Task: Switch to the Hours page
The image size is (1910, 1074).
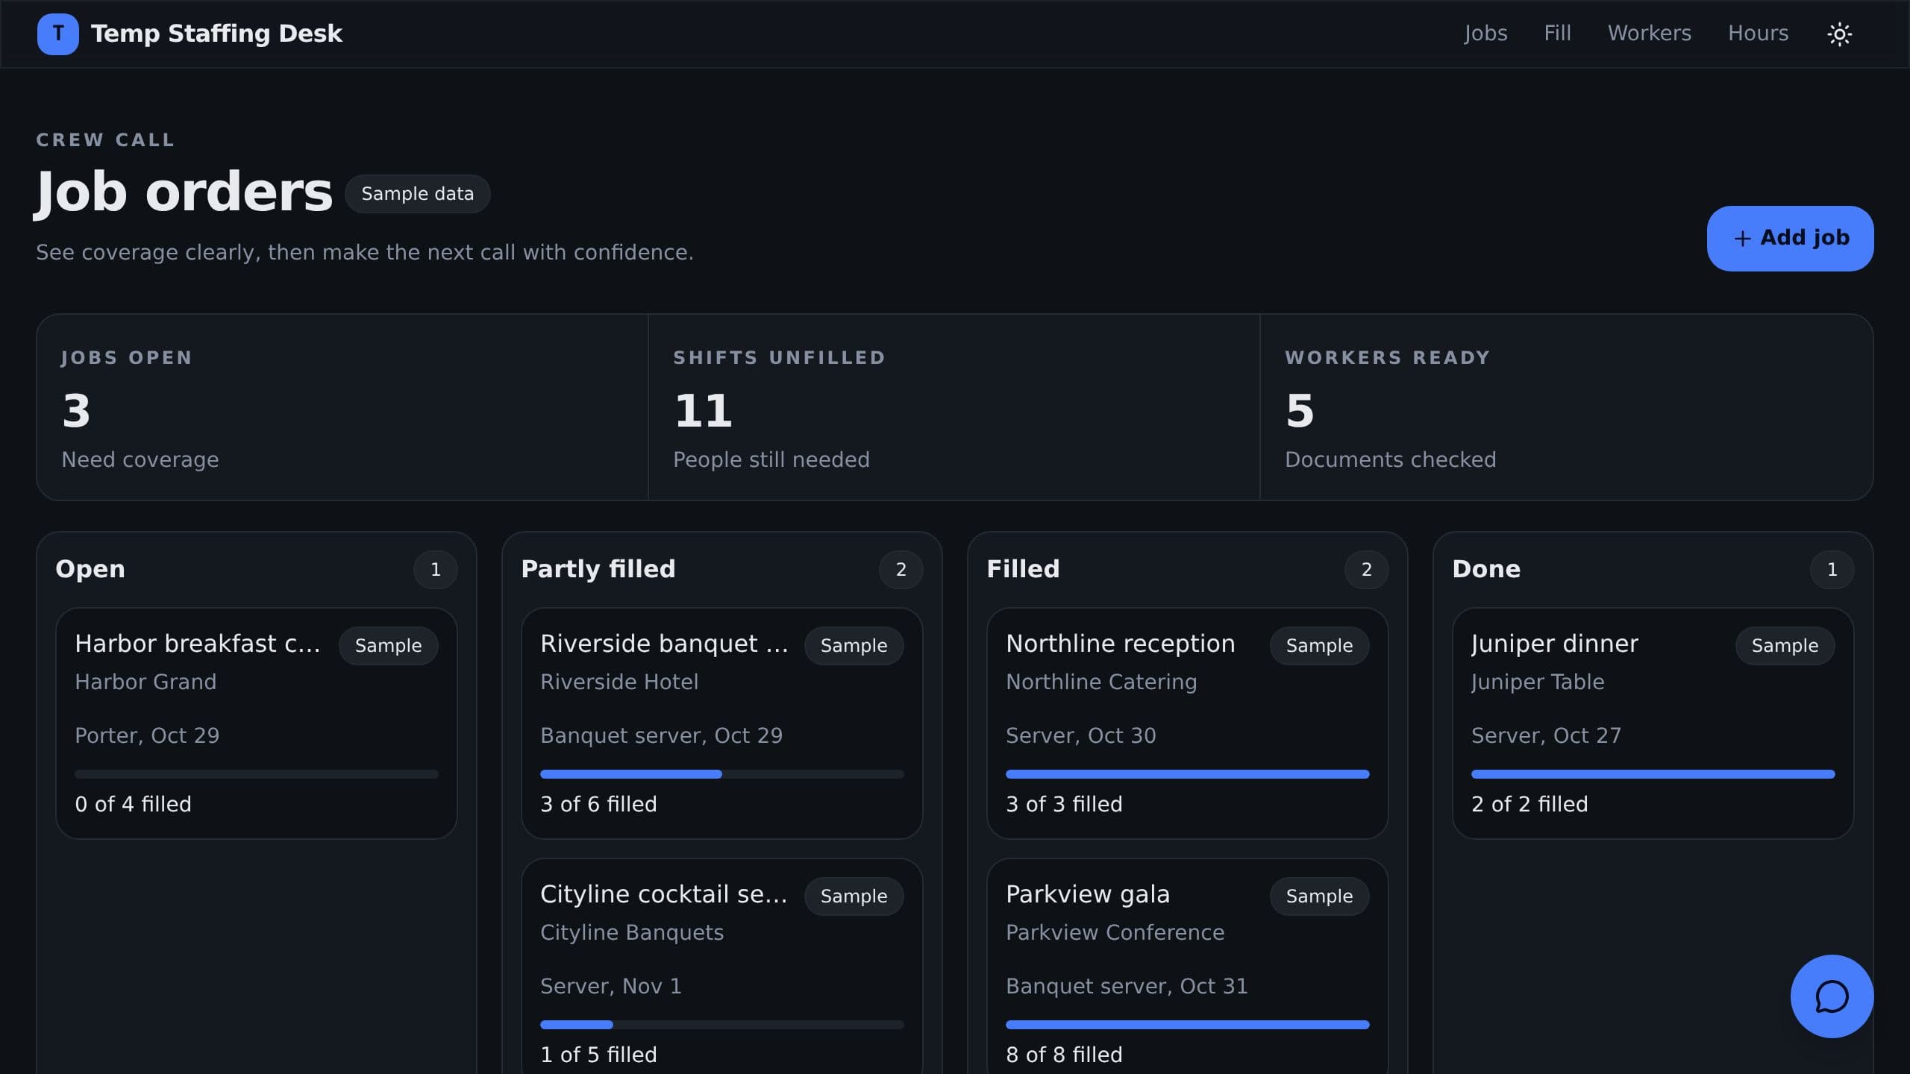Action: (x=1758, y=34)
